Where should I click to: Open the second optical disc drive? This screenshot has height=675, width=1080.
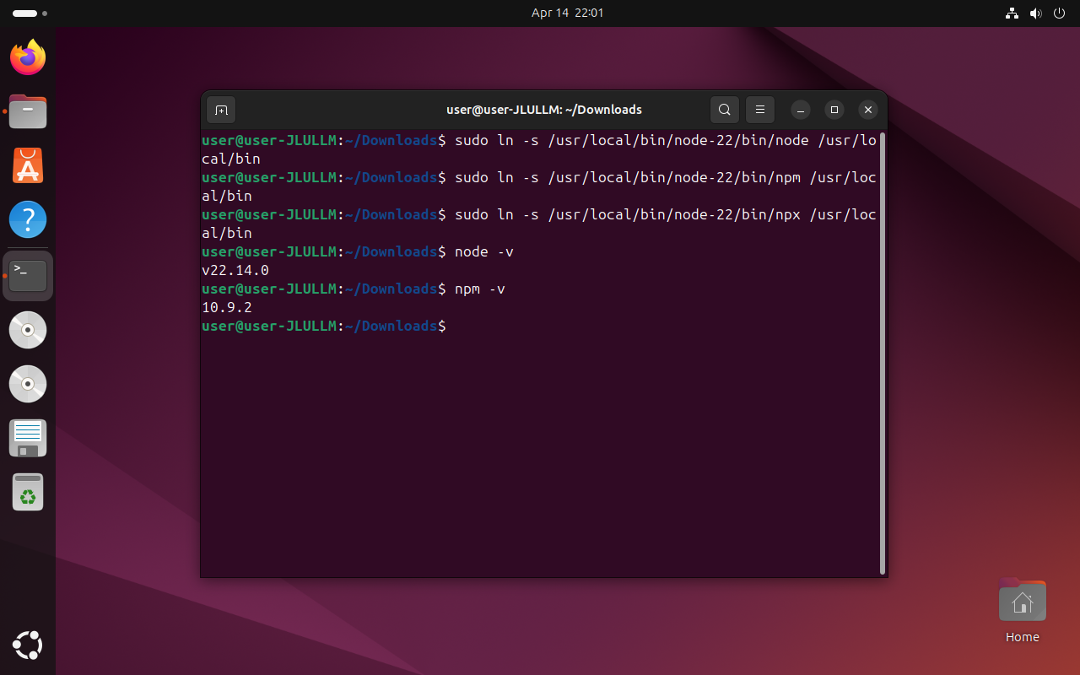[x=27, y=384]
